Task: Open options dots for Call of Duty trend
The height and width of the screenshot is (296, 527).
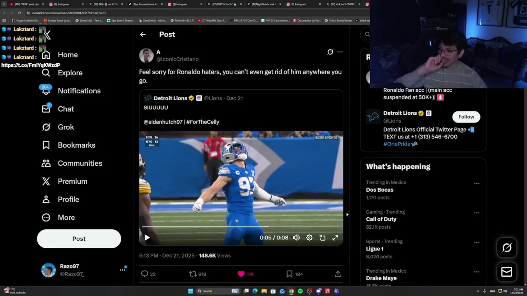Action: [477, 213]
